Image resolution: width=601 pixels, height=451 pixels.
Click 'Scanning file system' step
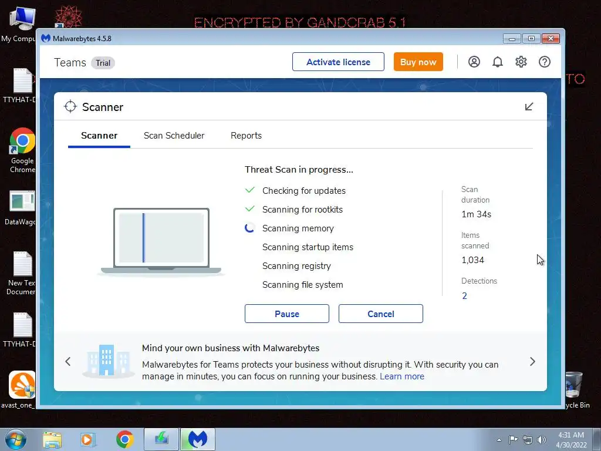[x=302, y=285]
